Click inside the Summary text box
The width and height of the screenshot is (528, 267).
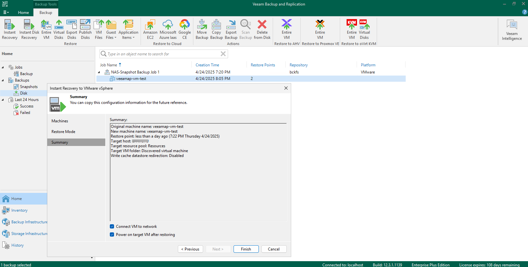point(198,172)
